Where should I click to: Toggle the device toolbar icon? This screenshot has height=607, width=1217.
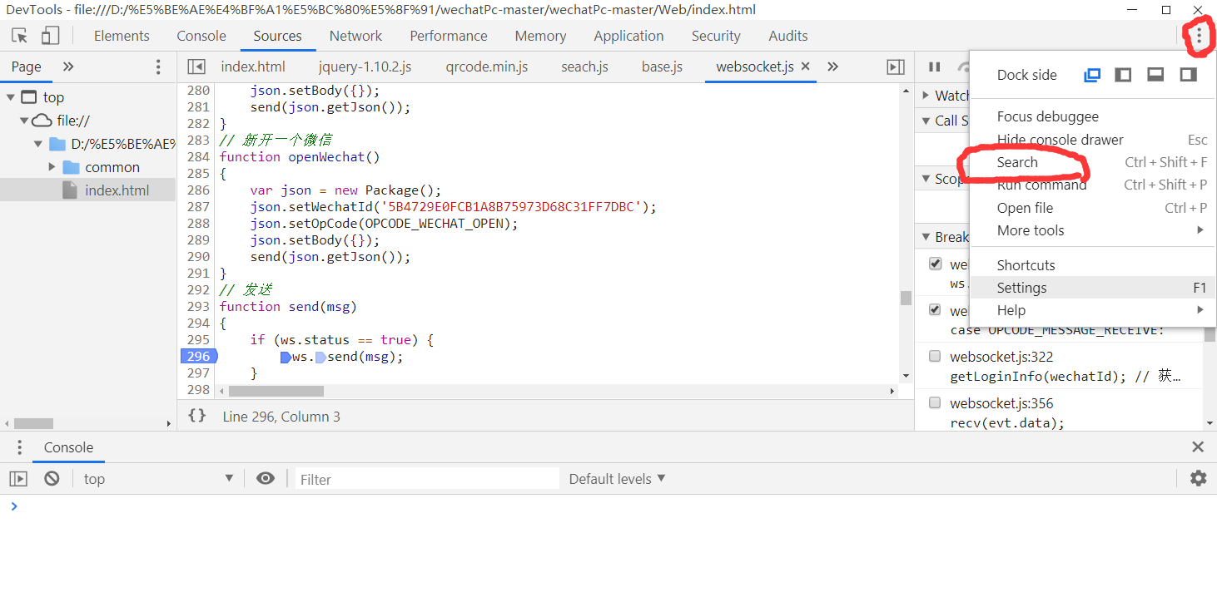pyautogui.click(x=51, y=36)
